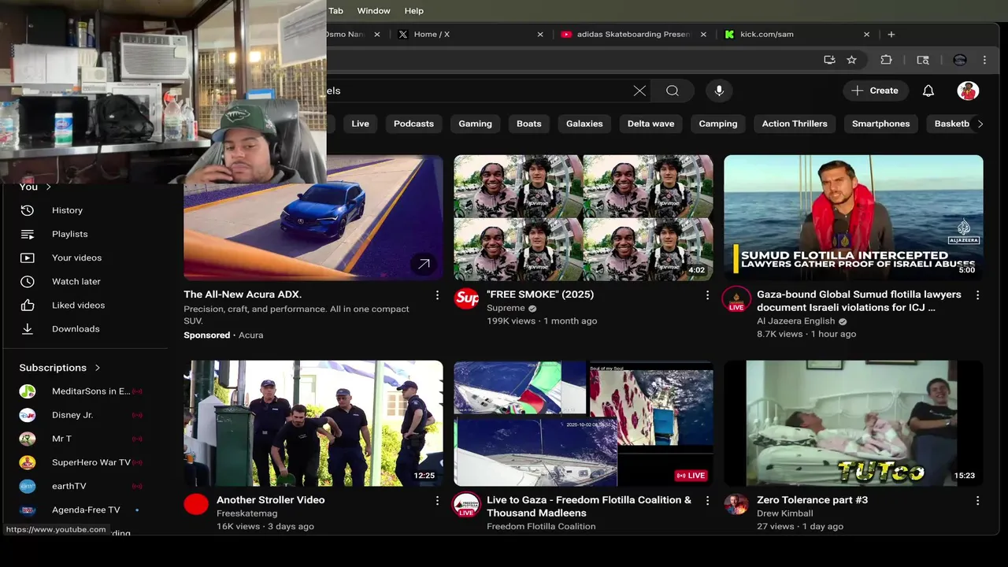This screenshot has height=567, width=1008.
Task: Open the browser side panel icon
Action: point(923,60)
